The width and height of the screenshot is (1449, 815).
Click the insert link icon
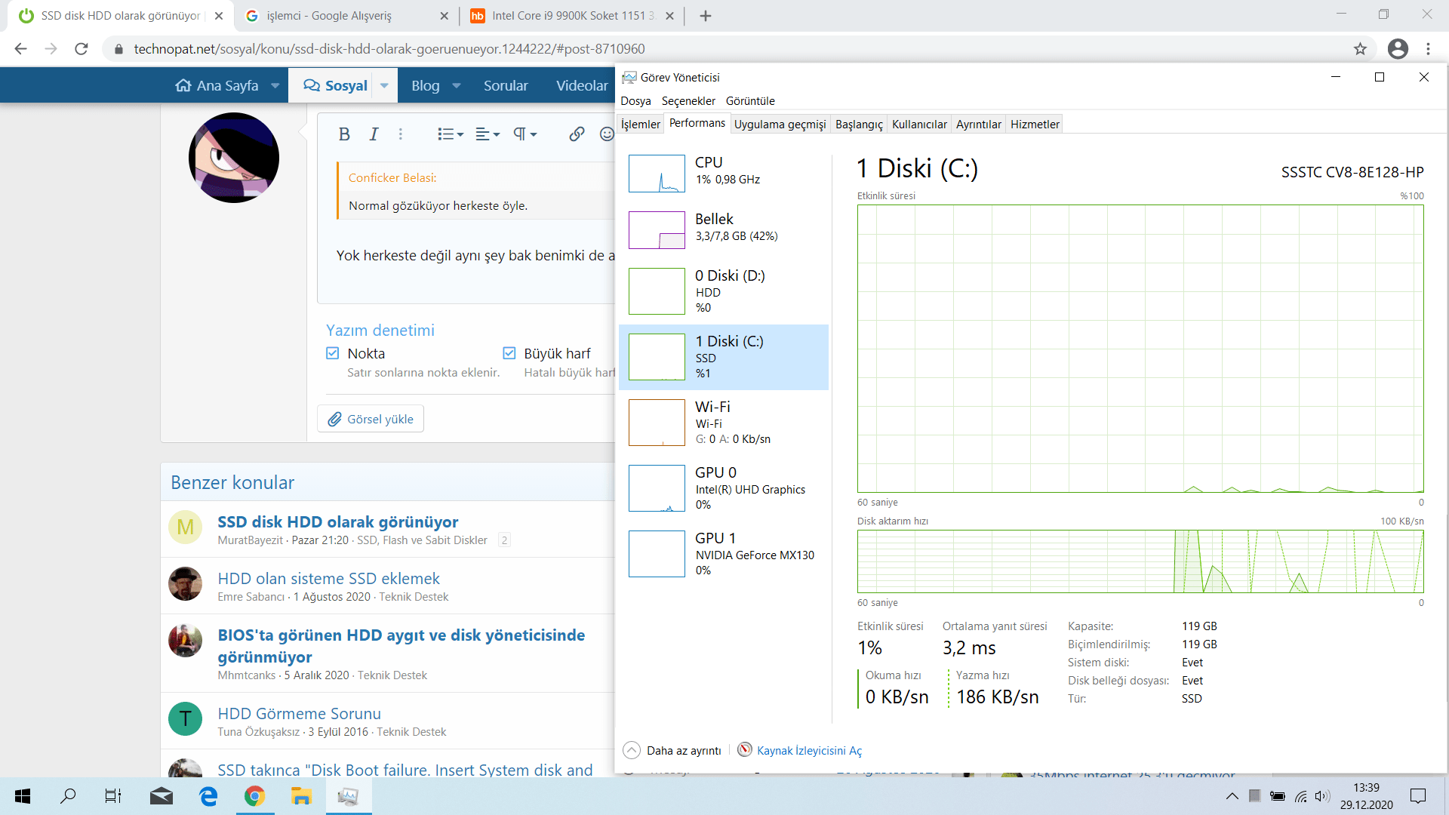coord(577,134)
